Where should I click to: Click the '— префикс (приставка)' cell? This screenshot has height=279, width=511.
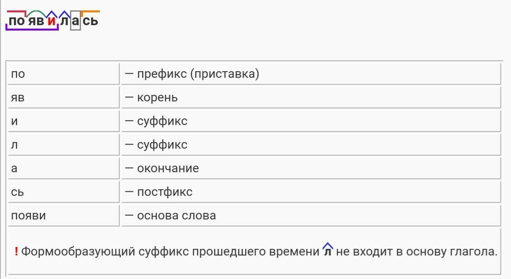(311, 74)
